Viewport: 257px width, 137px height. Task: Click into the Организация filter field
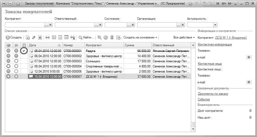[157, 25]
